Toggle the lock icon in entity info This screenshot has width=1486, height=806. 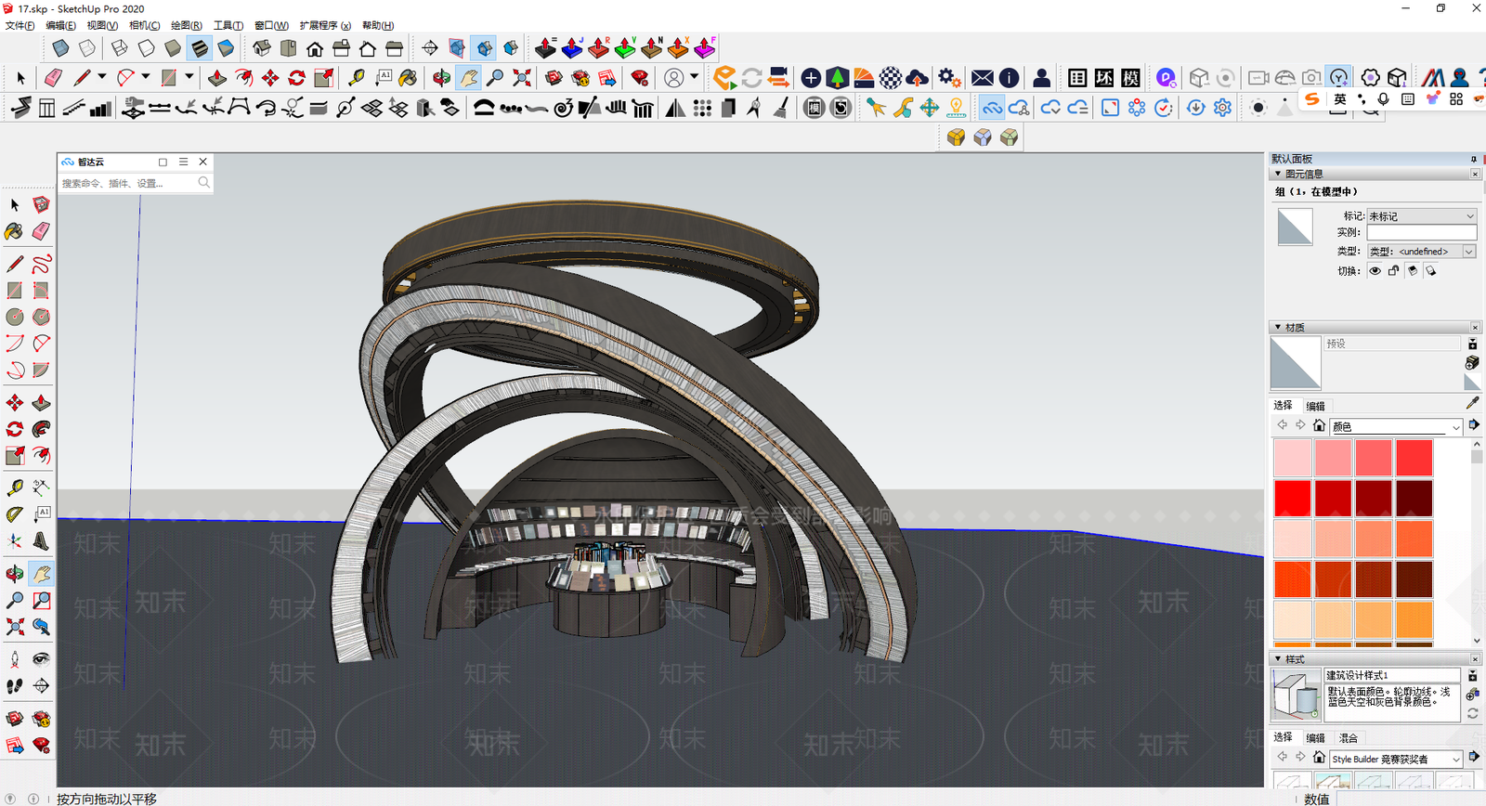tap(1393, 270)
